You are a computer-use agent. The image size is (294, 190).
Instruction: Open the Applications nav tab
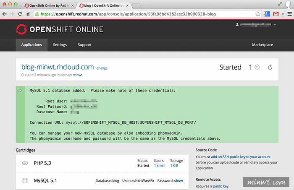(31, 45)
